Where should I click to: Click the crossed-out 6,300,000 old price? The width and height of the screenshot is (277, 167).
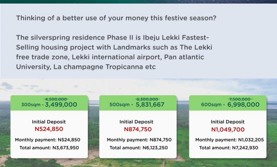pyautogui.click(x=147, y=99)
